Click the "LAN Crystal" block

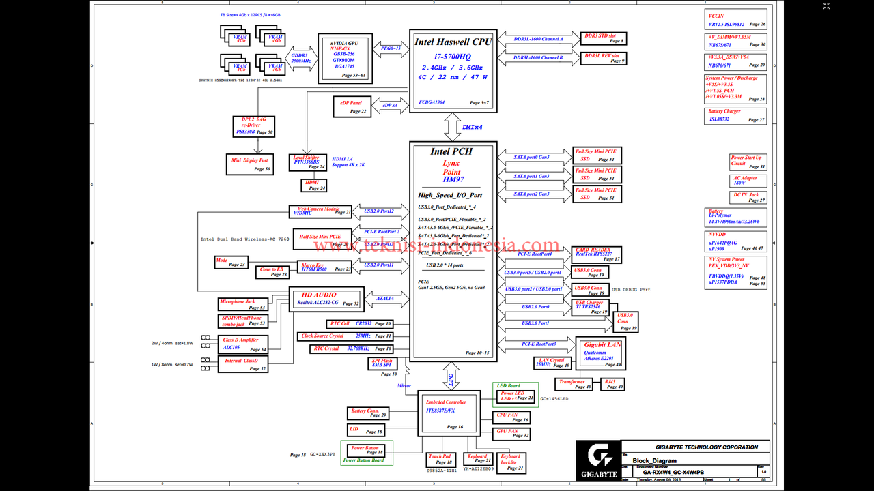(x=554, y=362)
